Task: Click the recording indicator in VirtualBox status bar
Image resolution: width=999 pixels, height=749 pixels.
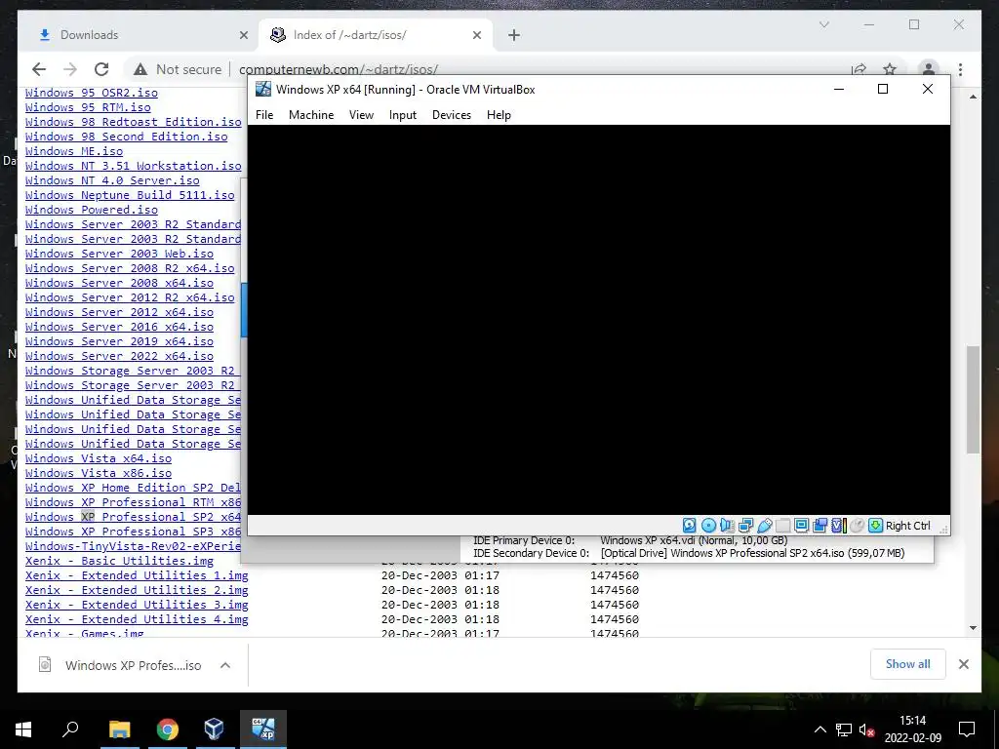Action: point(819,526)
